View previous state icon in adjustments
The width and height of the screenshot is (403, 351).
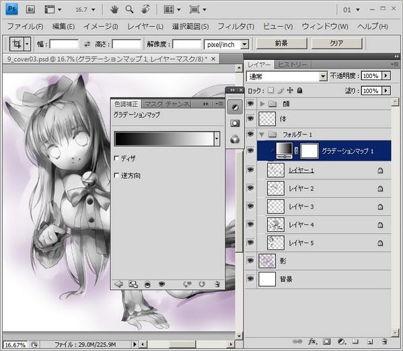(x=187, y=284)
